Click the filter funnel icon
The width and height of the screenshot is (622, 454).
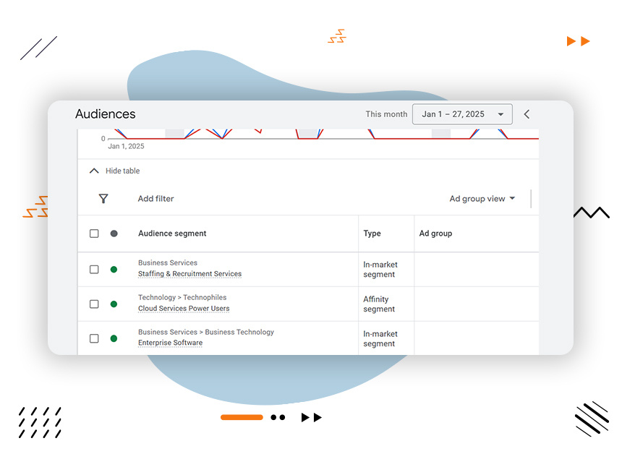pyautogui.click(x=103, y=199)
